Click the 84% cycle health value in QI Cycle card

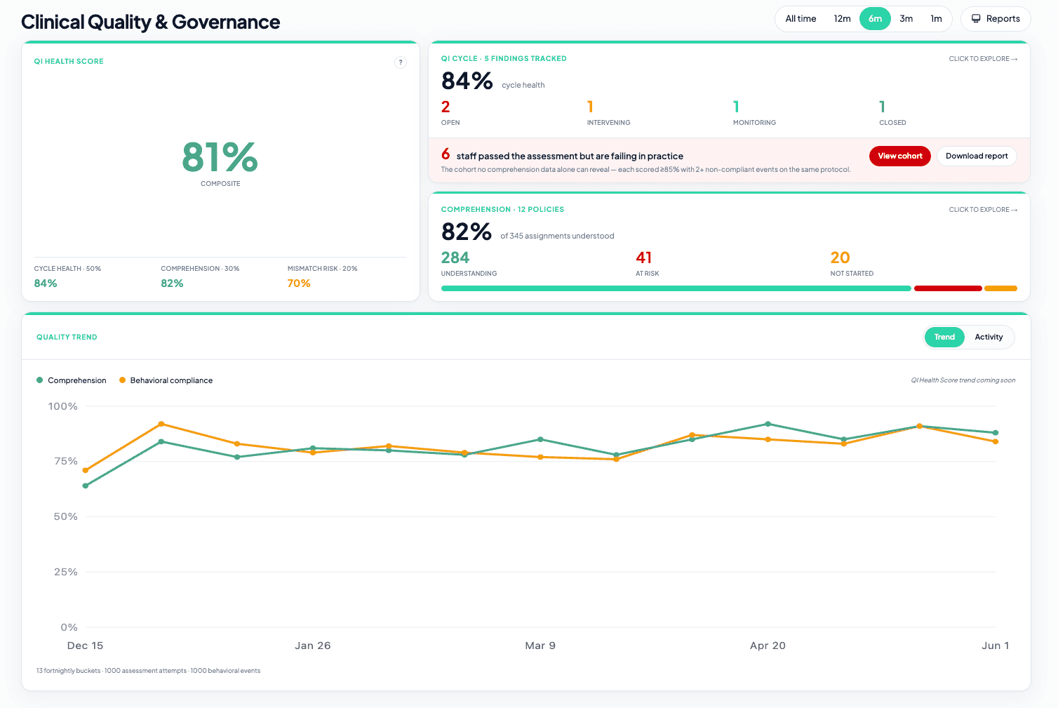[467, 81]
